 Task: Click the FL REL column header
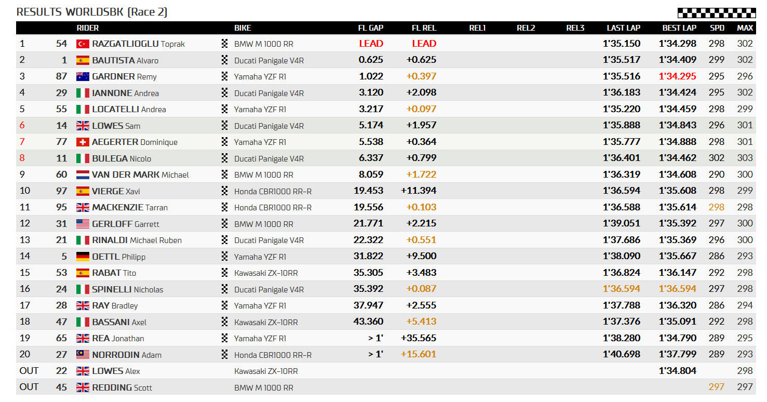(424, 28)
